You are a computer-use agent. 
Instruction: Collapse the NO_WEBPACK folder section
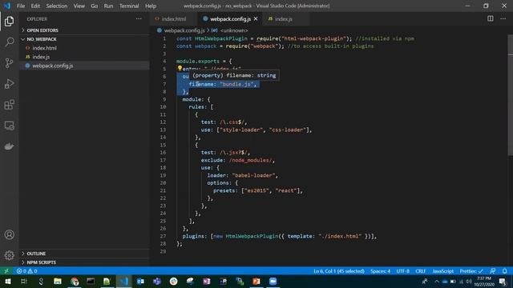84,39
